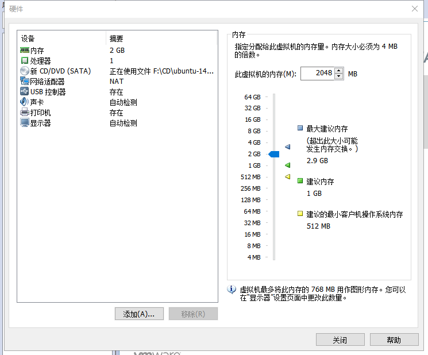
Task: Click the display monitor icon
Action: coord(25,122)
